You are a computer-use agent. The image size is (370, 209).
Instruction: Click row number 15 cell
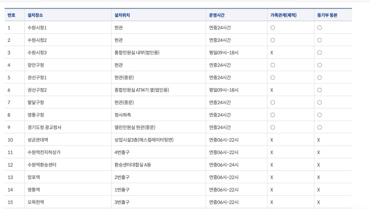(x=14, y=202)
